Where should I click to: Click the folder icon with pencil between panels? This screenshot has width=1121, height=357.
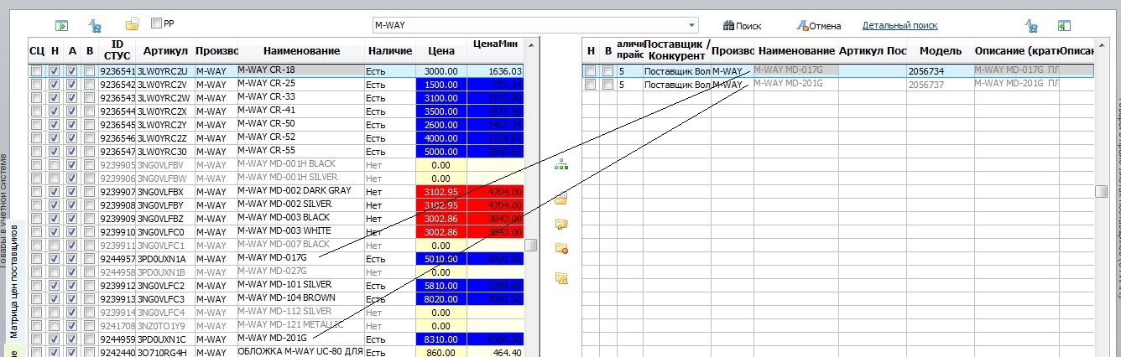(561, 224)
